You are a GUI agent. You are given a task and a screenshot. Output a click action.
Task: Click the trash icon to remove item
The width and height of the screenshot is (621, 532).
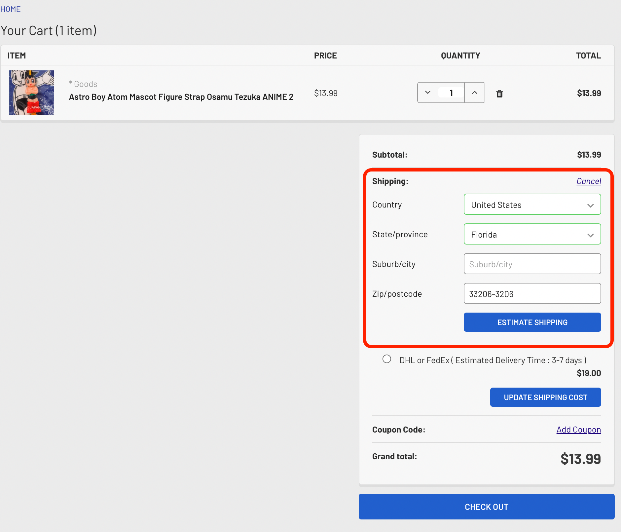[x=499, y=94]
